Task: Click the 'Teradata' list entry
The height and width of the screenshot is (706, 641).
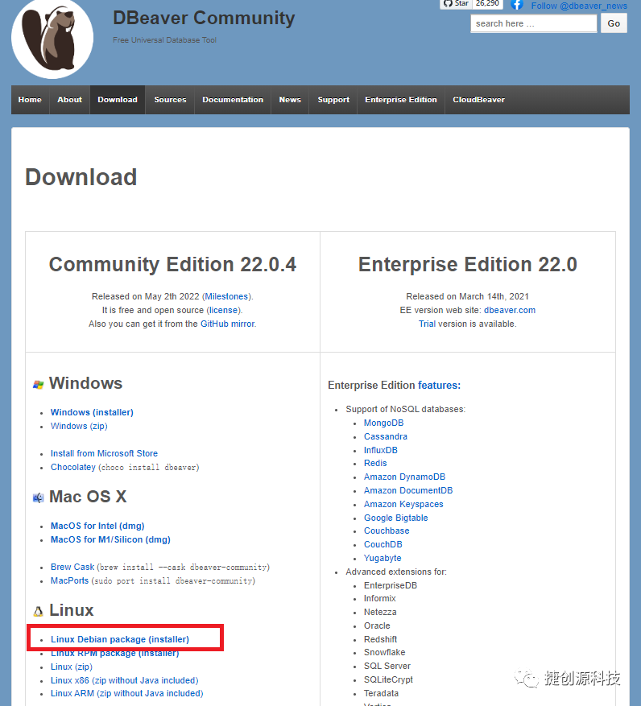Action: click(x=381, y=693)
